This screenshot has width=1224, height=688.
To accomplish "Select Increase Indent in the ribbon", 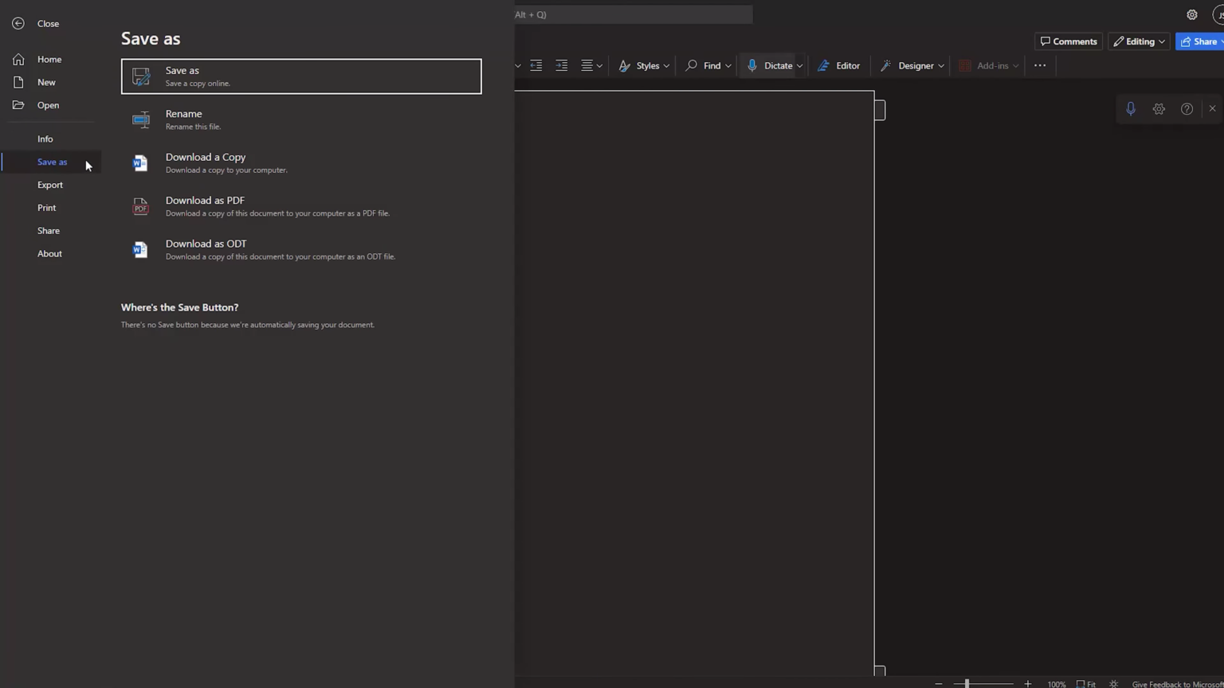I will (x=561, y=65).
